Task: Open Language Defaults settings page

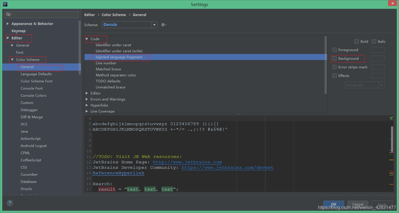Action: point(36,74)
